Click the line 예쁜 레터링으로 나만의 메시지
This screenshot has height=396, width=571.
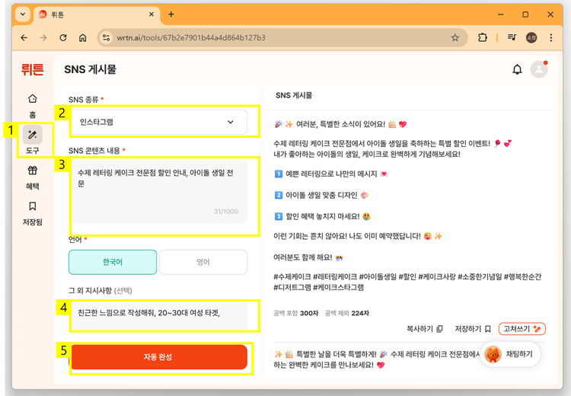point(331,174)
